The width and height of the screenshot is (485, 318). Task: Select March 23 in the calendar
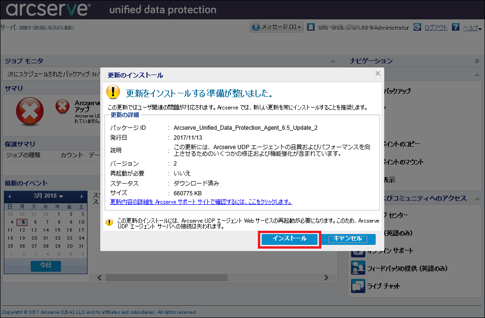pos(70,238)
